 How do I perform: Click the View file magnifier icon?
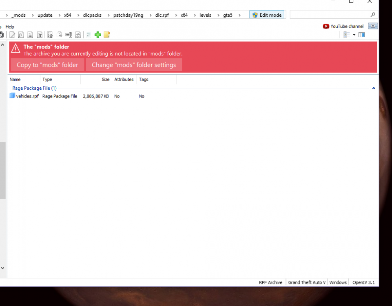coord(21,35)
